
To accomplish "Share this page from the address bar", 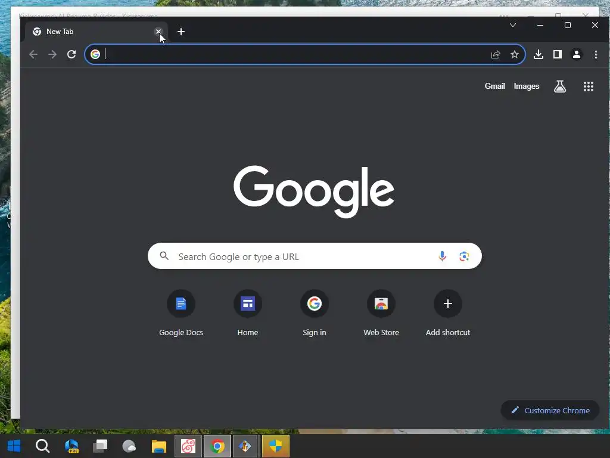I will click(496, 54).
